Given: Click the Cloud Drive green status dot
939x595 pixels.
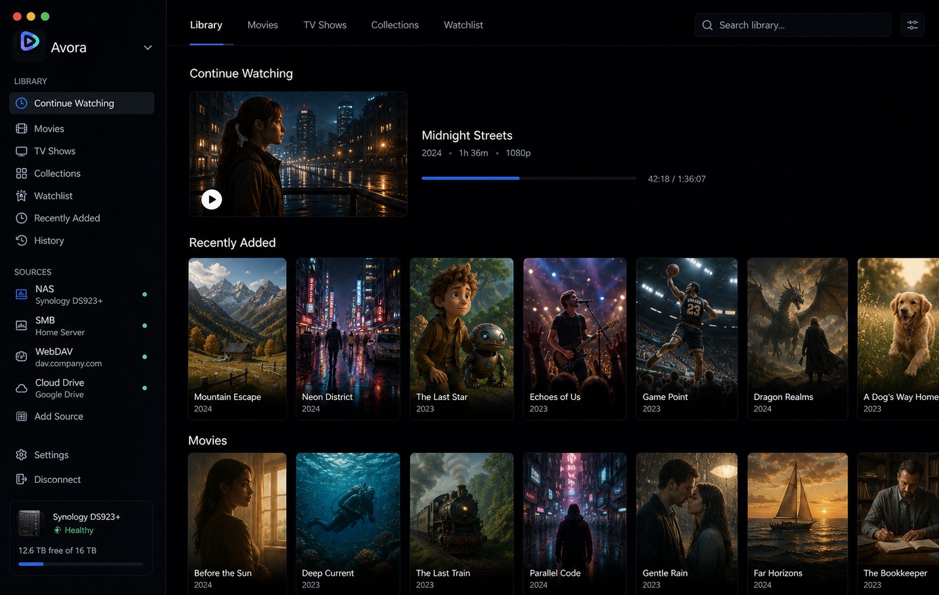Looking at the screenshot, I should [x=145, y=388].
